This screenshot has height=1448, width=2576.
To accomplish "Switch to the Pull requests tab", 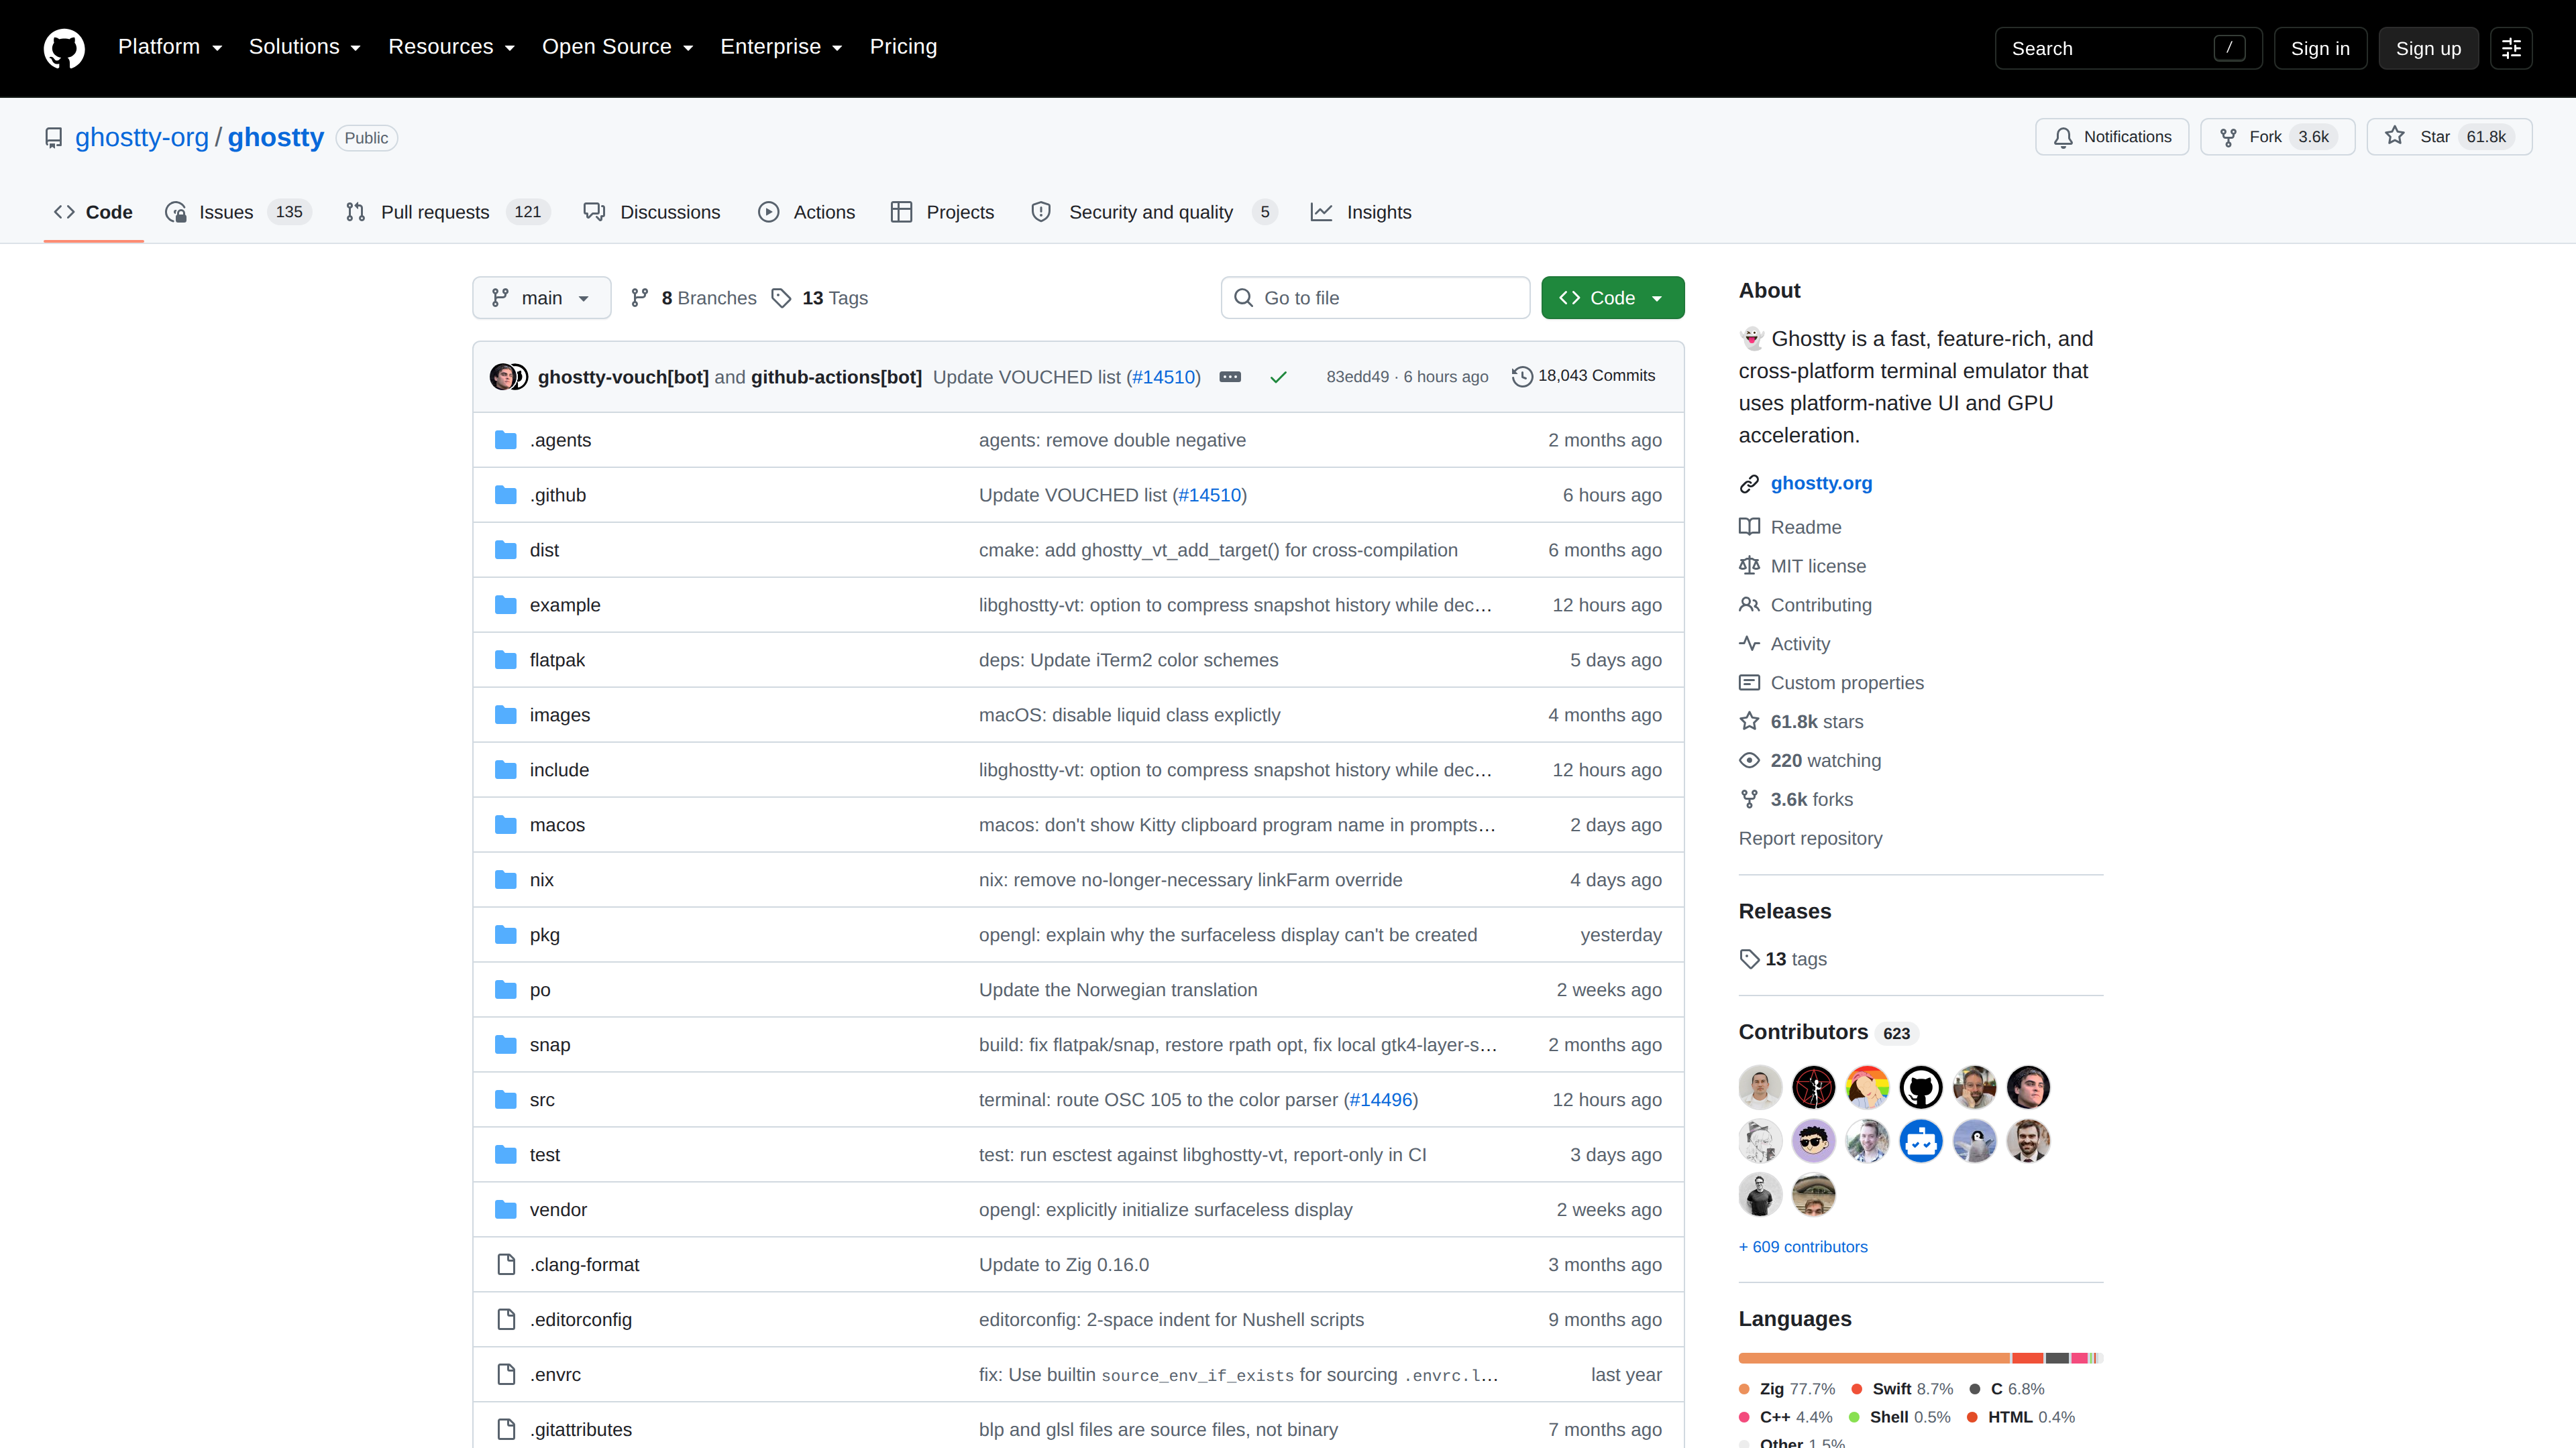I will 447,212.
